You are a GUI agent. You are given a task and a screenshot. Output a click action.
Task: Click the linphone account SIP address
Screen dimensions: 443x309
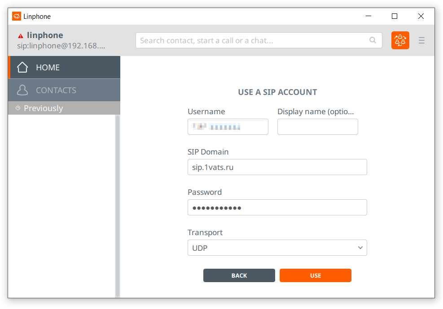61,46
